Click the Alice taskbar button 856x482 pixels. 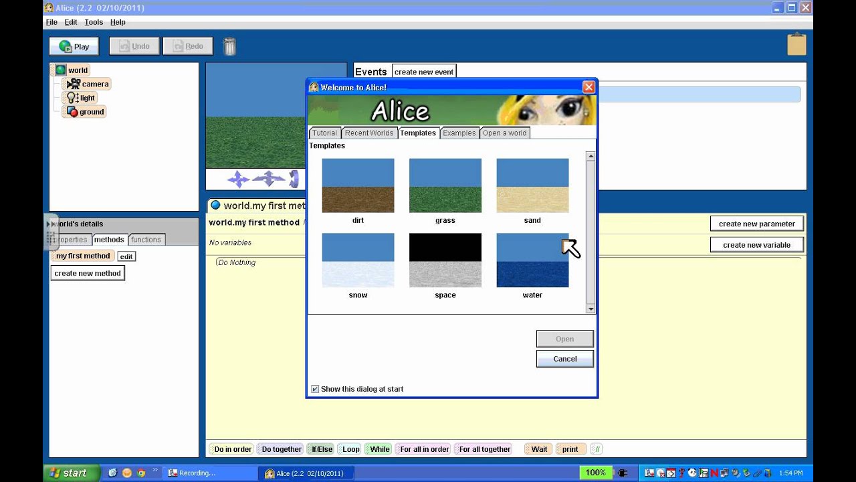(304, 473)
